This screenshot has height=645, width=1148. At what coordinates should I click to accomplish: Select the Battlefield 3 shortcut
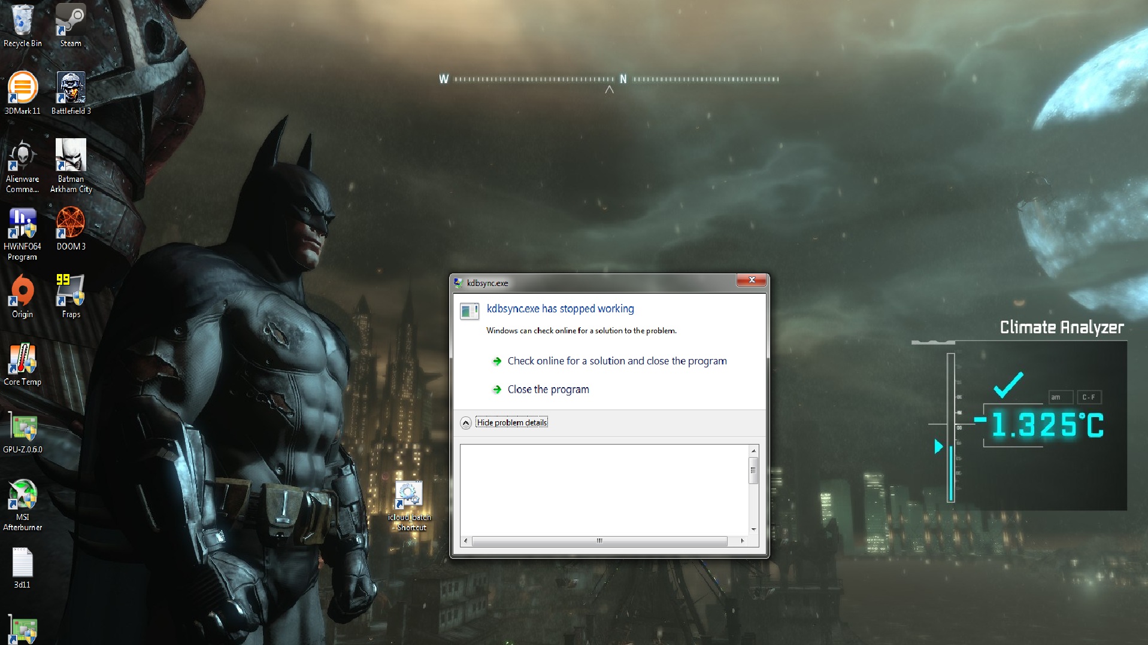point(71,93)
